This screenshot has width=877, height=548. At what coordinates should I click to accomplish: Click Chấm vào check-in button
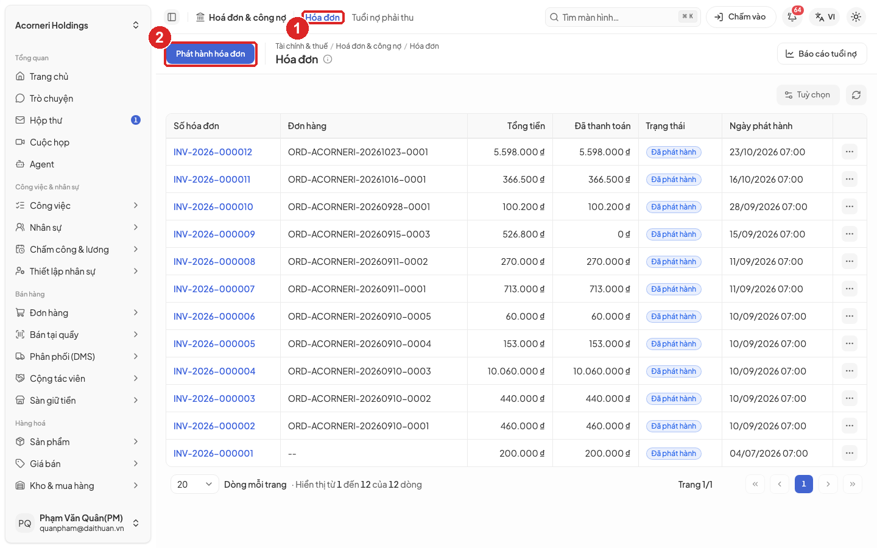[x=741, y=17]
